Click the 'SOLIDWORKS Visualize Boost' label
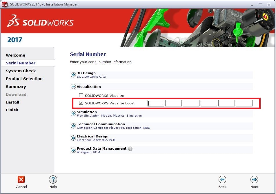The height and width of the screenshot is (194, 276). 110,103
